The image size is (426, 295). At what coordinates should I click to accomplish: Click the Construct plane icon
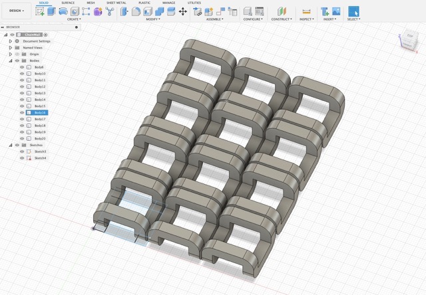282,11
